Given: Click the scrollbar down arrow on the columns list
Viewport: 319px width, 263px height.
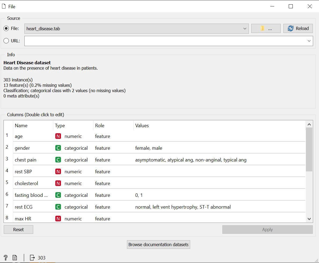Looking at the screenshot, I should click(x=309, y=219).
